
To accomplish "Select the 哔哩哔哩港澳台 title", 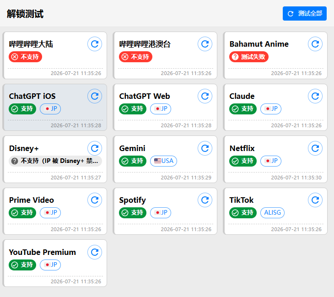I will click(145, 44).
